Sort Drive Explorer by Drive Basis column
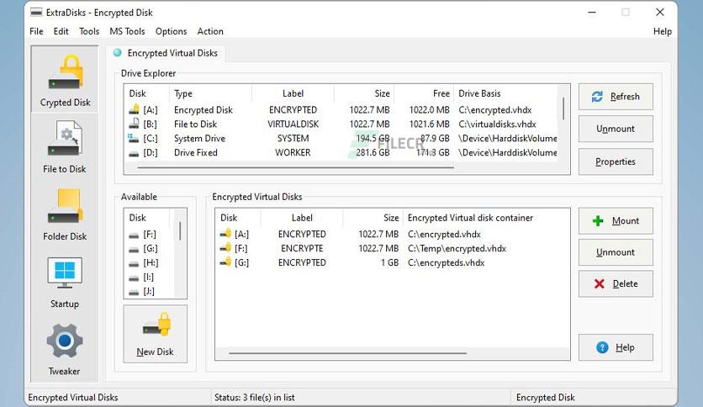703x407 pixels. [505, 93]
